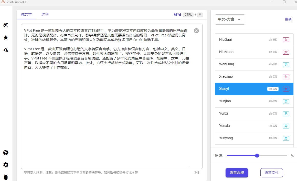Viewport: 297px width, 181px height.
Task: Click the voice name Xiaoxiao
Action: click(x=226, y=76)
